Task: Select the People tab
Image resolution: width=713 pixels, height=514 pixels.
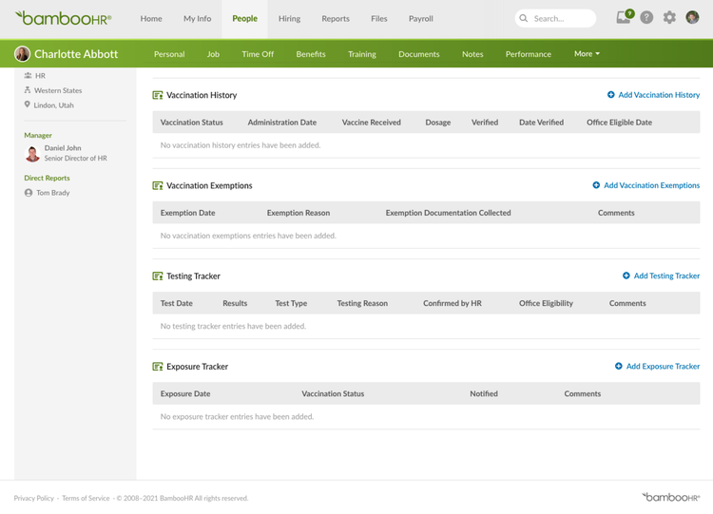Action: click(x=244, y=19)
